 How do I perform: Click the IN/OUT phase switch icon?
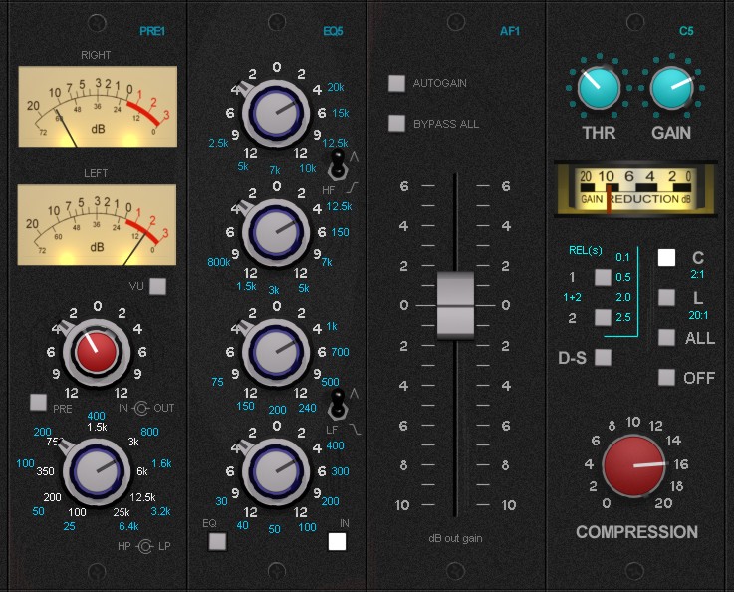(x=141, y=409)
